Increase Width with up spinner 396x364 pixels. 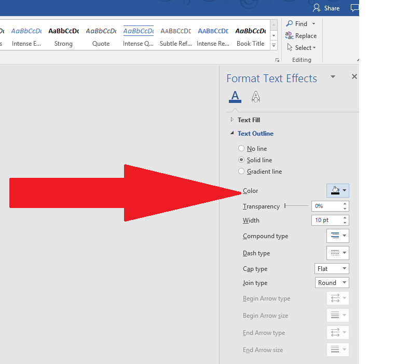click(x=345, y=217)
